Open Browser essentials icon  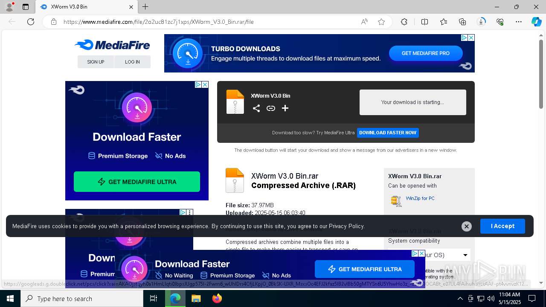pos(500,22)
